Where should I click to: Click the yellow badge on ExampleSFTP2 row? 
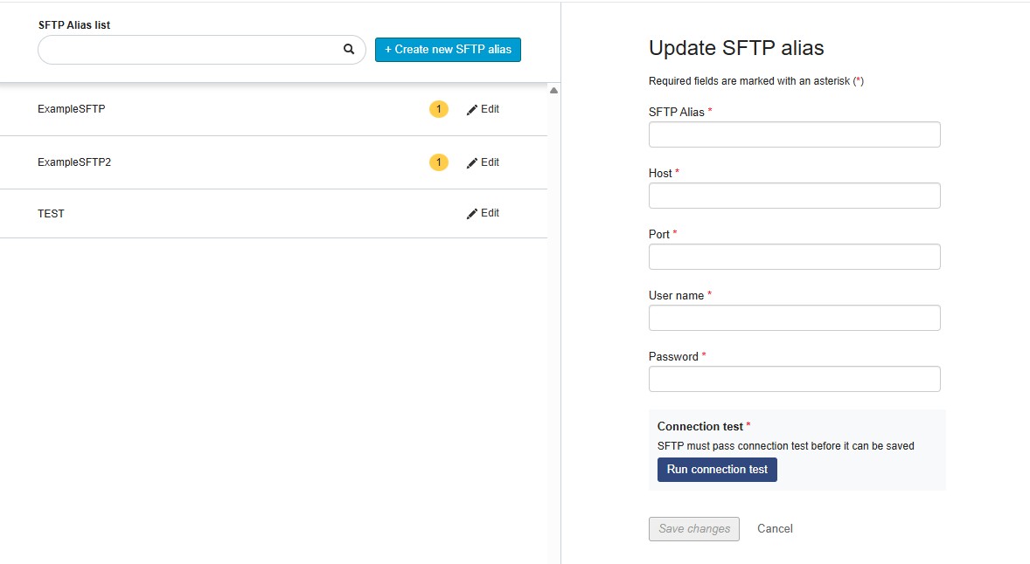438,162
